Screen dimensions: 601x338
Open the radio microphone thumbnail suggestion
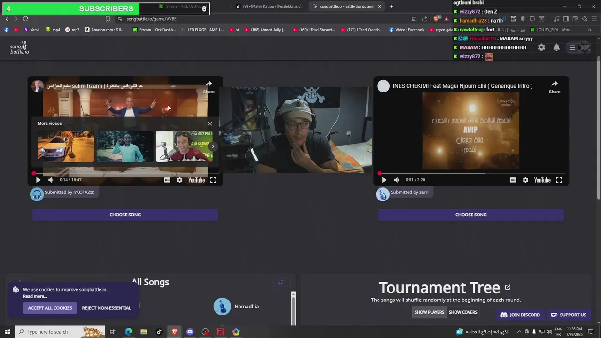tap(184, 146)
